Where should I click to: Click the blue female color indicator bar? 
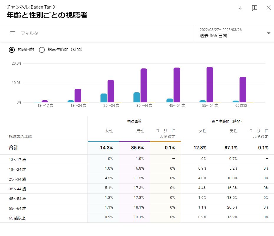(103, 142)
